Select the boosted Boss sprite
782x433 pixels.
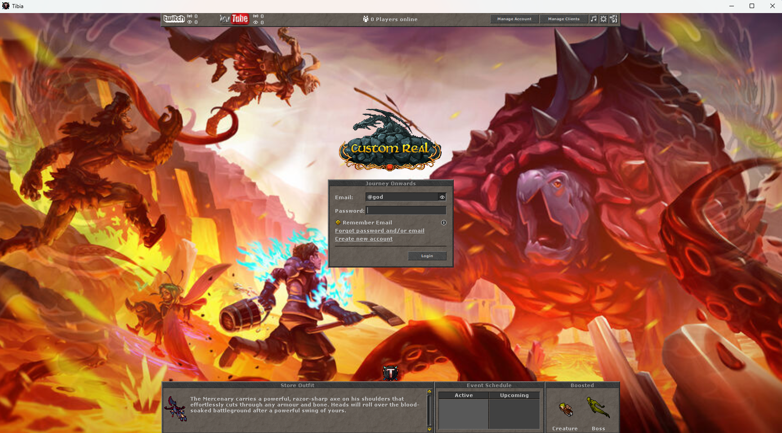pyautogui.click(x=598, y=407)
